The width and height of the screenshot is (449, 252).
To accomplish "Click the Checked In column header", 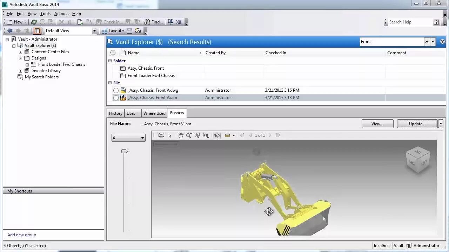I will [x=324, y=53].
